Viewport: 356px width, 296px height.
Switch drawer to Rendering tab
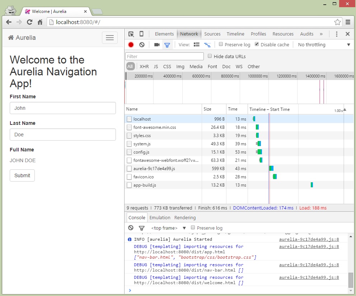coord(185,218)
